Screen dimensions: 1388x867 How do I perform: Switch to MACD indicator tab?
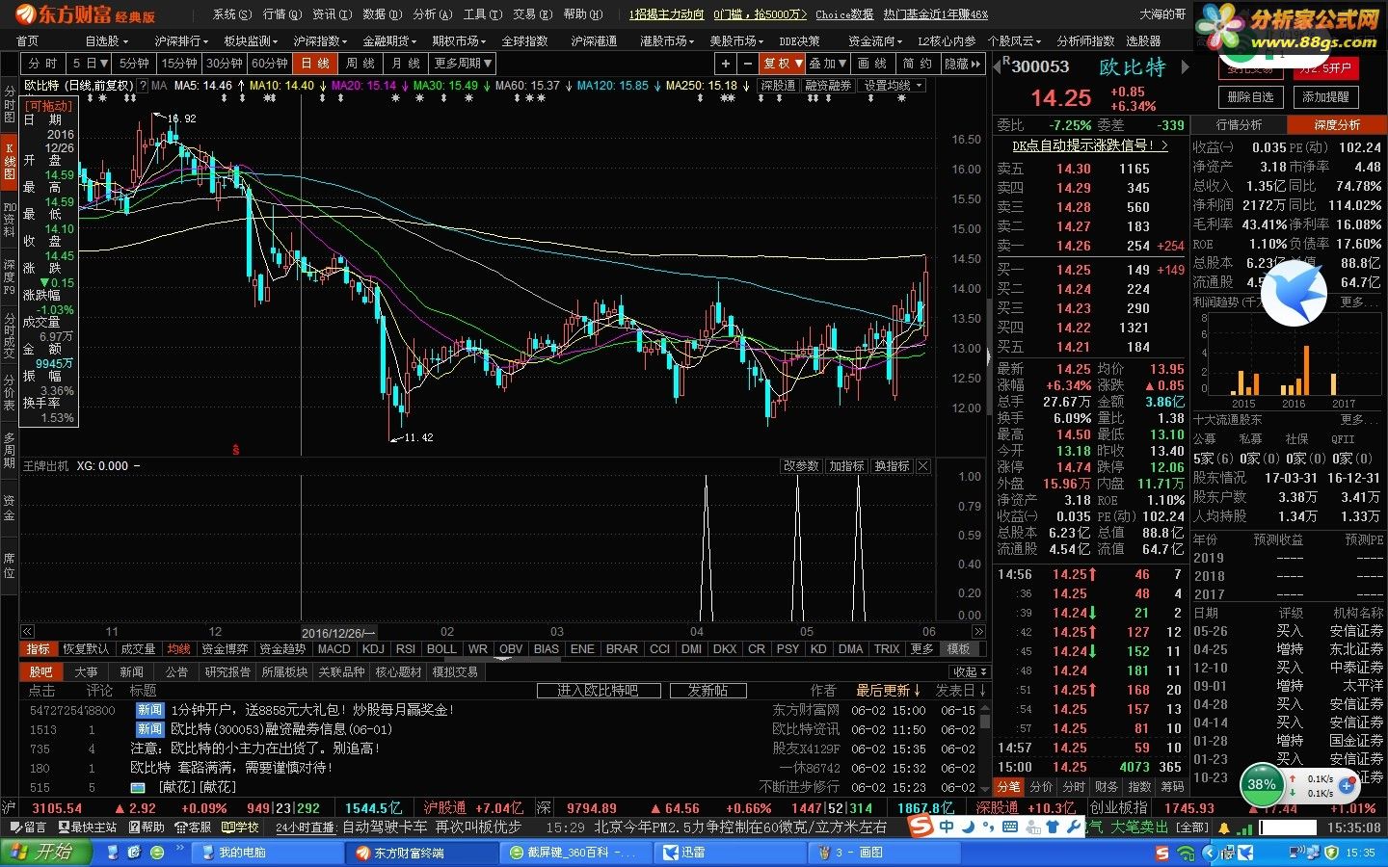click(x=334, y=649)
